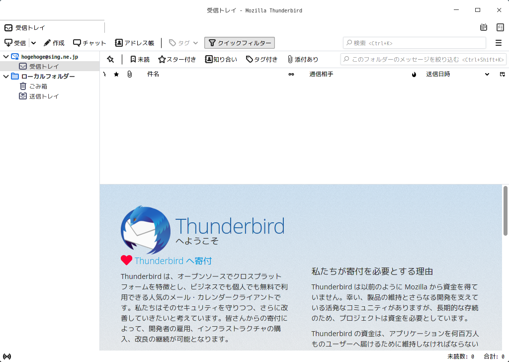509x362 pixels.
Task: Collapse the hogehoge@sing.ne.jp account tree
Action: (x=6, y=57)
